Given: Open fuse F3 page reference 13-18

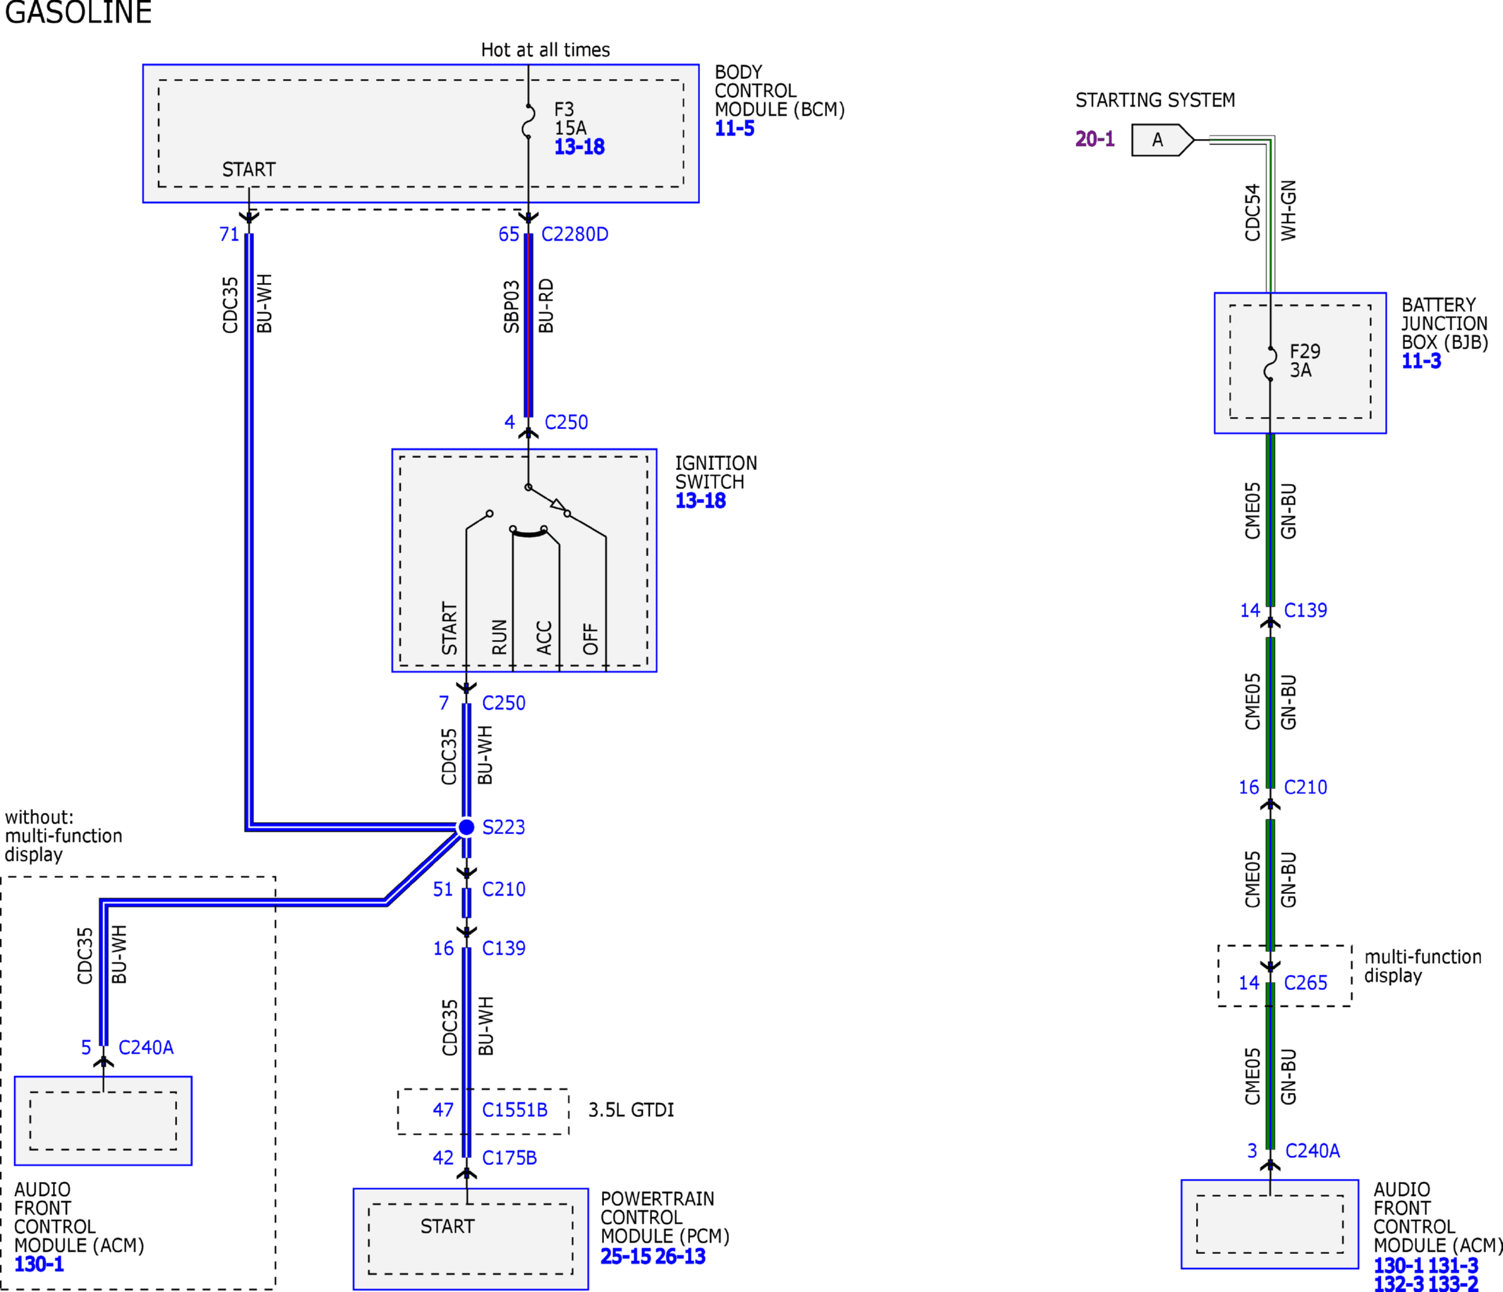Looking at the screenshot, I should click(x=579, y=147).
